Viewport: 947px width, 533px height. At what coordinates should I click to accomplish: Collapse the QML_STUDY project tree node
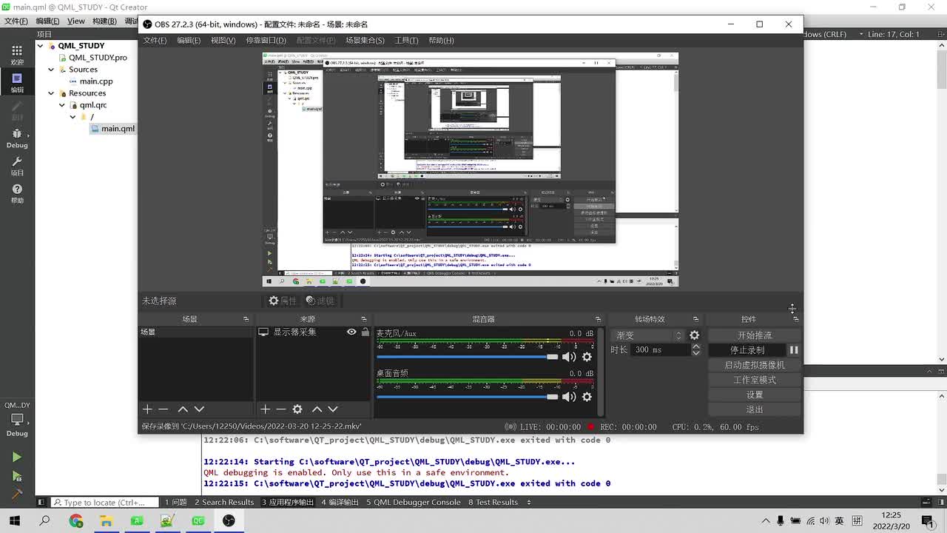(41, 46)
